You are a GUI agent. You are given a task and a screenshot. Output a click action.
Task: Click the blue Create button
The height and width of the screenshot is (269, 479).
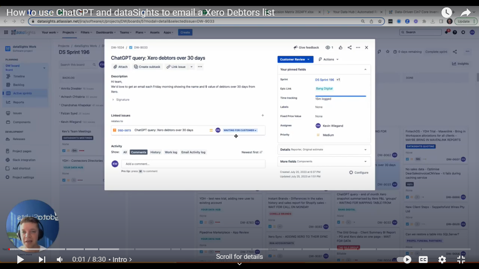click(185, 33)
